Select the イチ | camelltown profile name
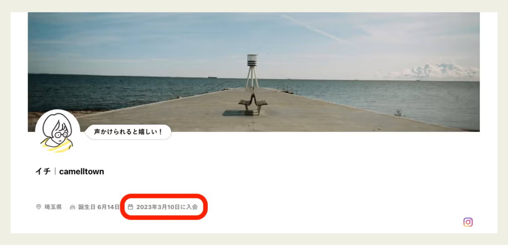508x245 pixels. click(70, 172)
